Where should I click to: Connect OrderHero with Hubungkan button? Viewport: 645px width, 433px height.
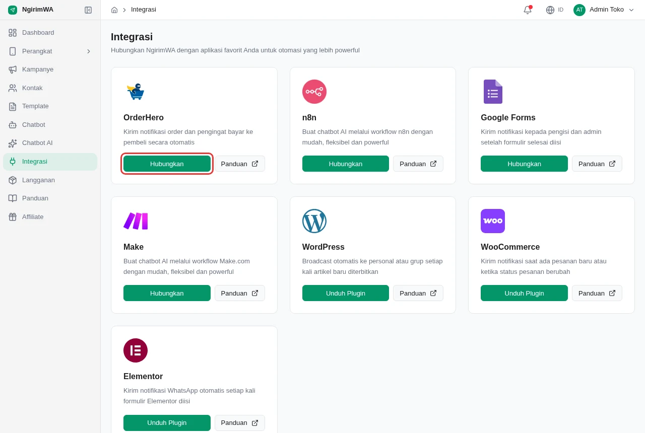coord(167,164)
